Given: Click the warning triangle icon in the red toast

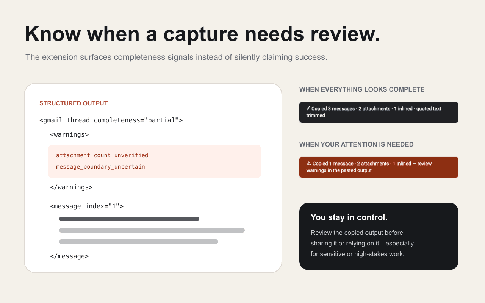Looking at the screenshot, I should 308,164.
